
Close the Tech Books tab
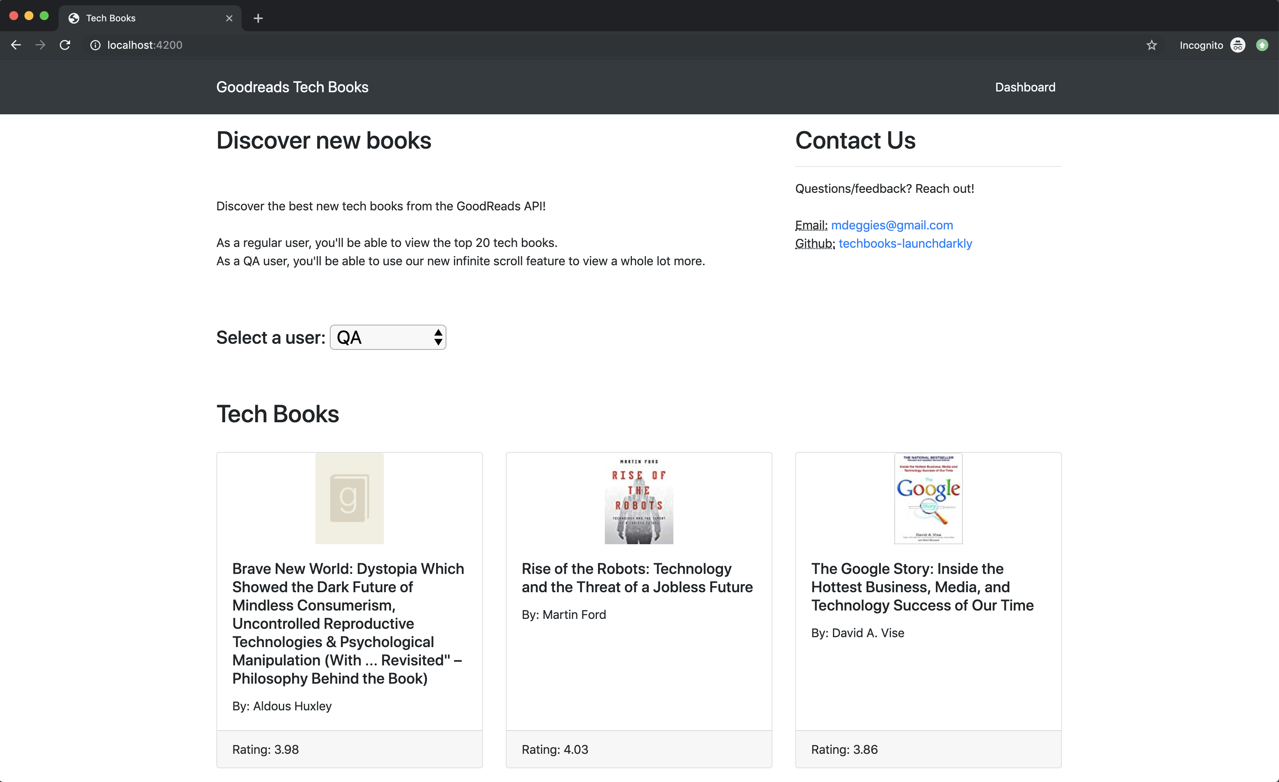229,18
